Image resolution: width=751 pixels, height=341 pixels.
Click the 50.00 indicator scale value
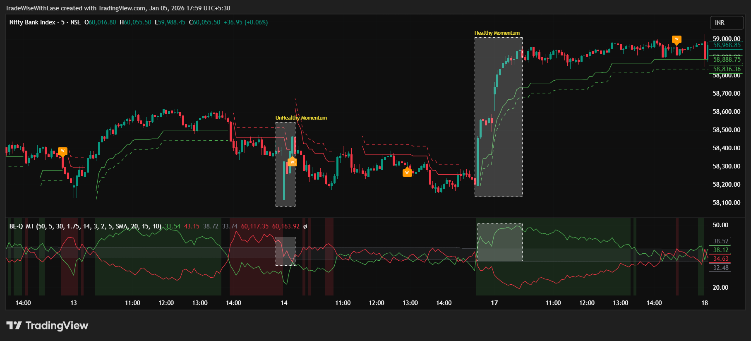(x=720, y=225)
